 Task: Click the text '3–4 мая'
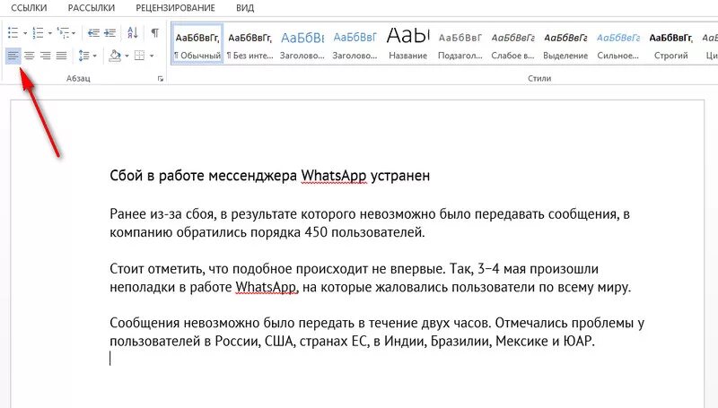(502, 268)
